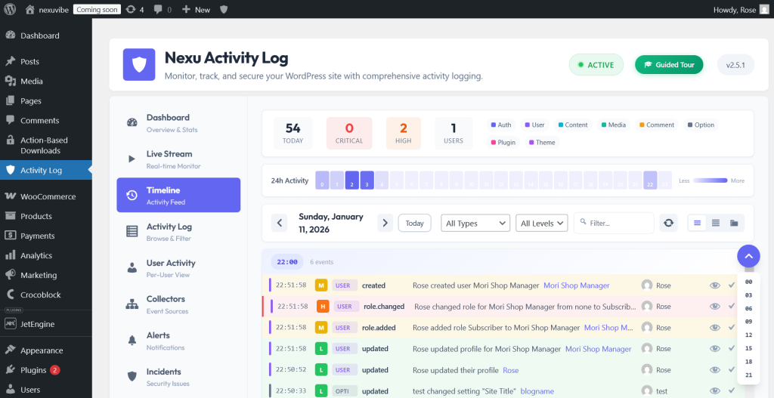Viewport: 774px width, 398px height.
Task: Open the Pages menu
Action: pyautogui.click(x=46, y=101)
